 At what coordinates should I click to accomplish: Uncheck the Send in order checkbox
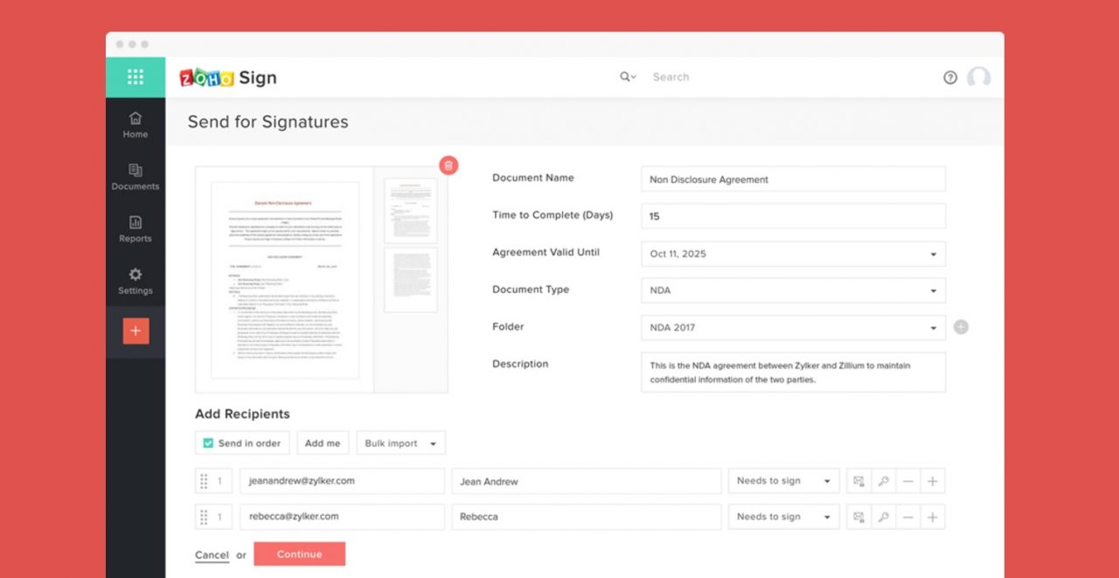click(207, 442)
